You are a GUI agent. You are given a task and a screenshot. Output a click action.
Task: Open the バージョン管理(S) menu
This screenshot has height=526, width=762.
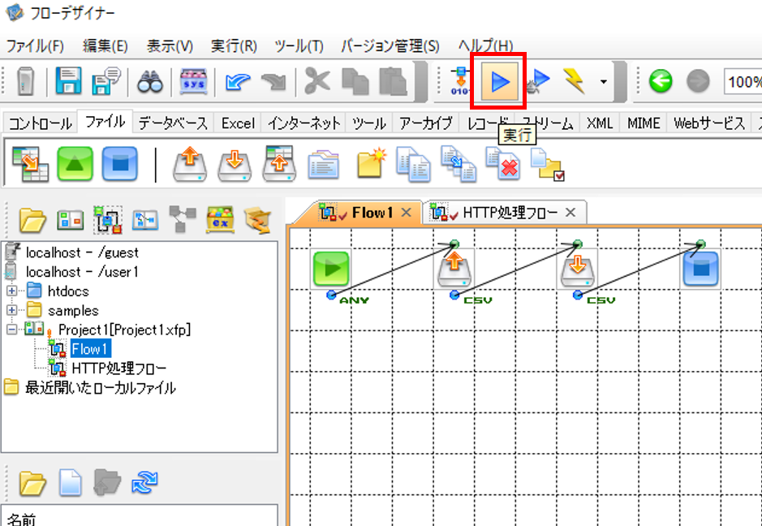(390, 46)
